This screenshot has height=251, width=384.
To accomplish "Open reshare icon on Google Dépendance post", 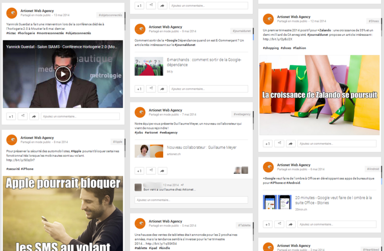I will click(151, 89).
